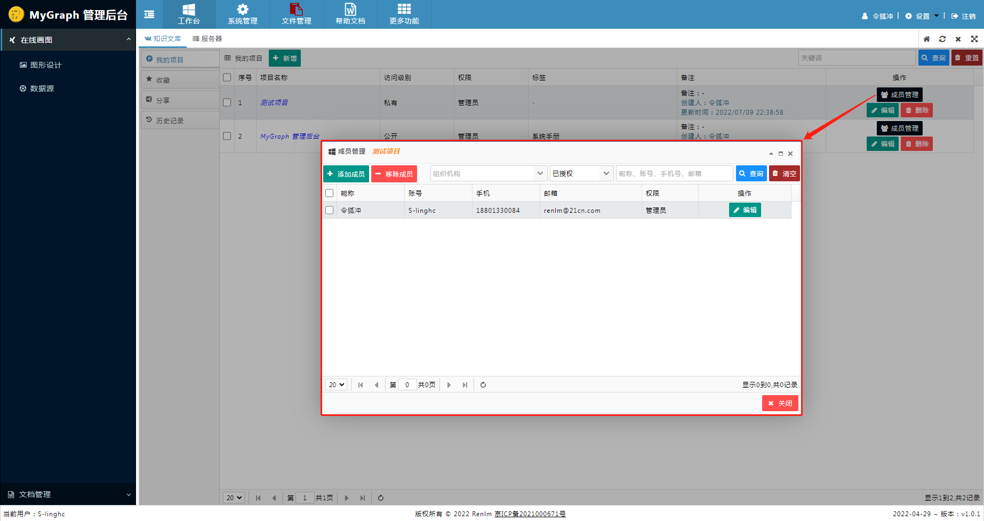Viewport: 984px width, 521px height.
Task: Click the 关闭 button
Action: tap(780, 404)
